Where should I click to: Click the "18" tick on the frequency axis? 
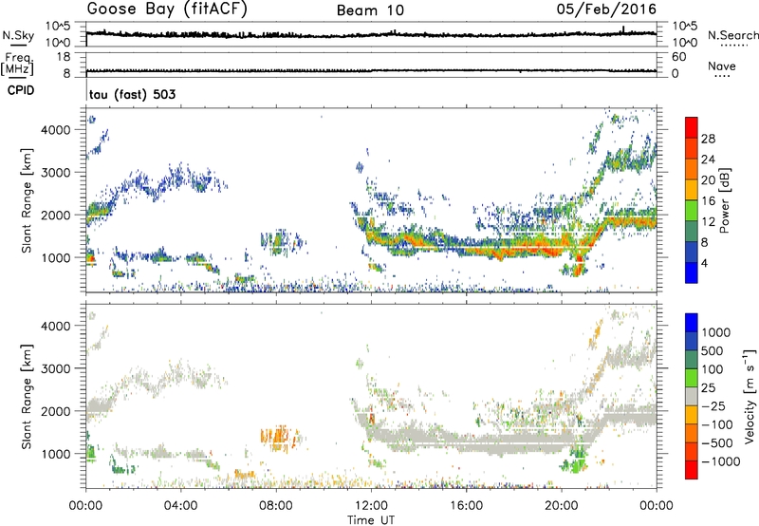click(64, 57)
